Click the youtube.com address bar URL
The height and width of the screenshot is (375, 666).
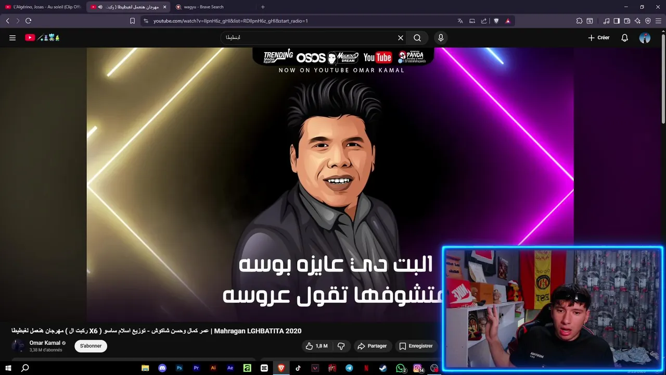pos(230,21)
